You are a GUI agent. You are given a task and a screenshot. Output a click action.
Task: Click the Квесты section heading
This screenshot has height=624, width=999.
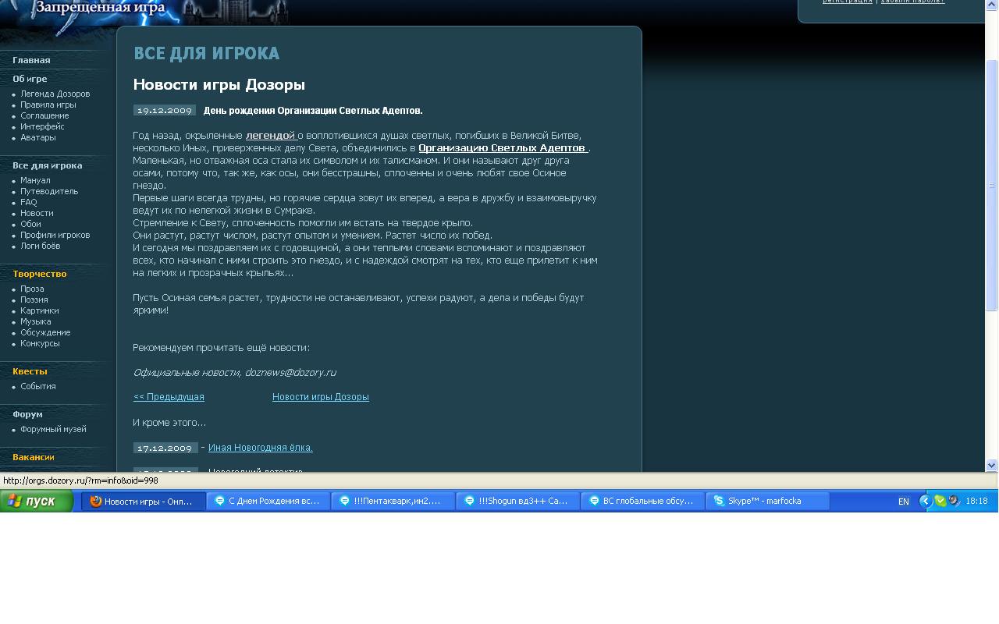pyautogui.click(x=30, y=371)
